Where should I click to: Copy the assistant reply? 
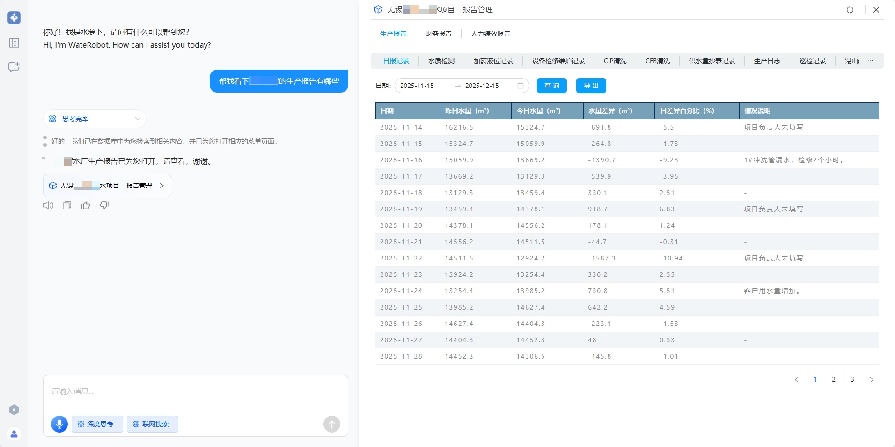pyautogui.click(x=67, y=205)
